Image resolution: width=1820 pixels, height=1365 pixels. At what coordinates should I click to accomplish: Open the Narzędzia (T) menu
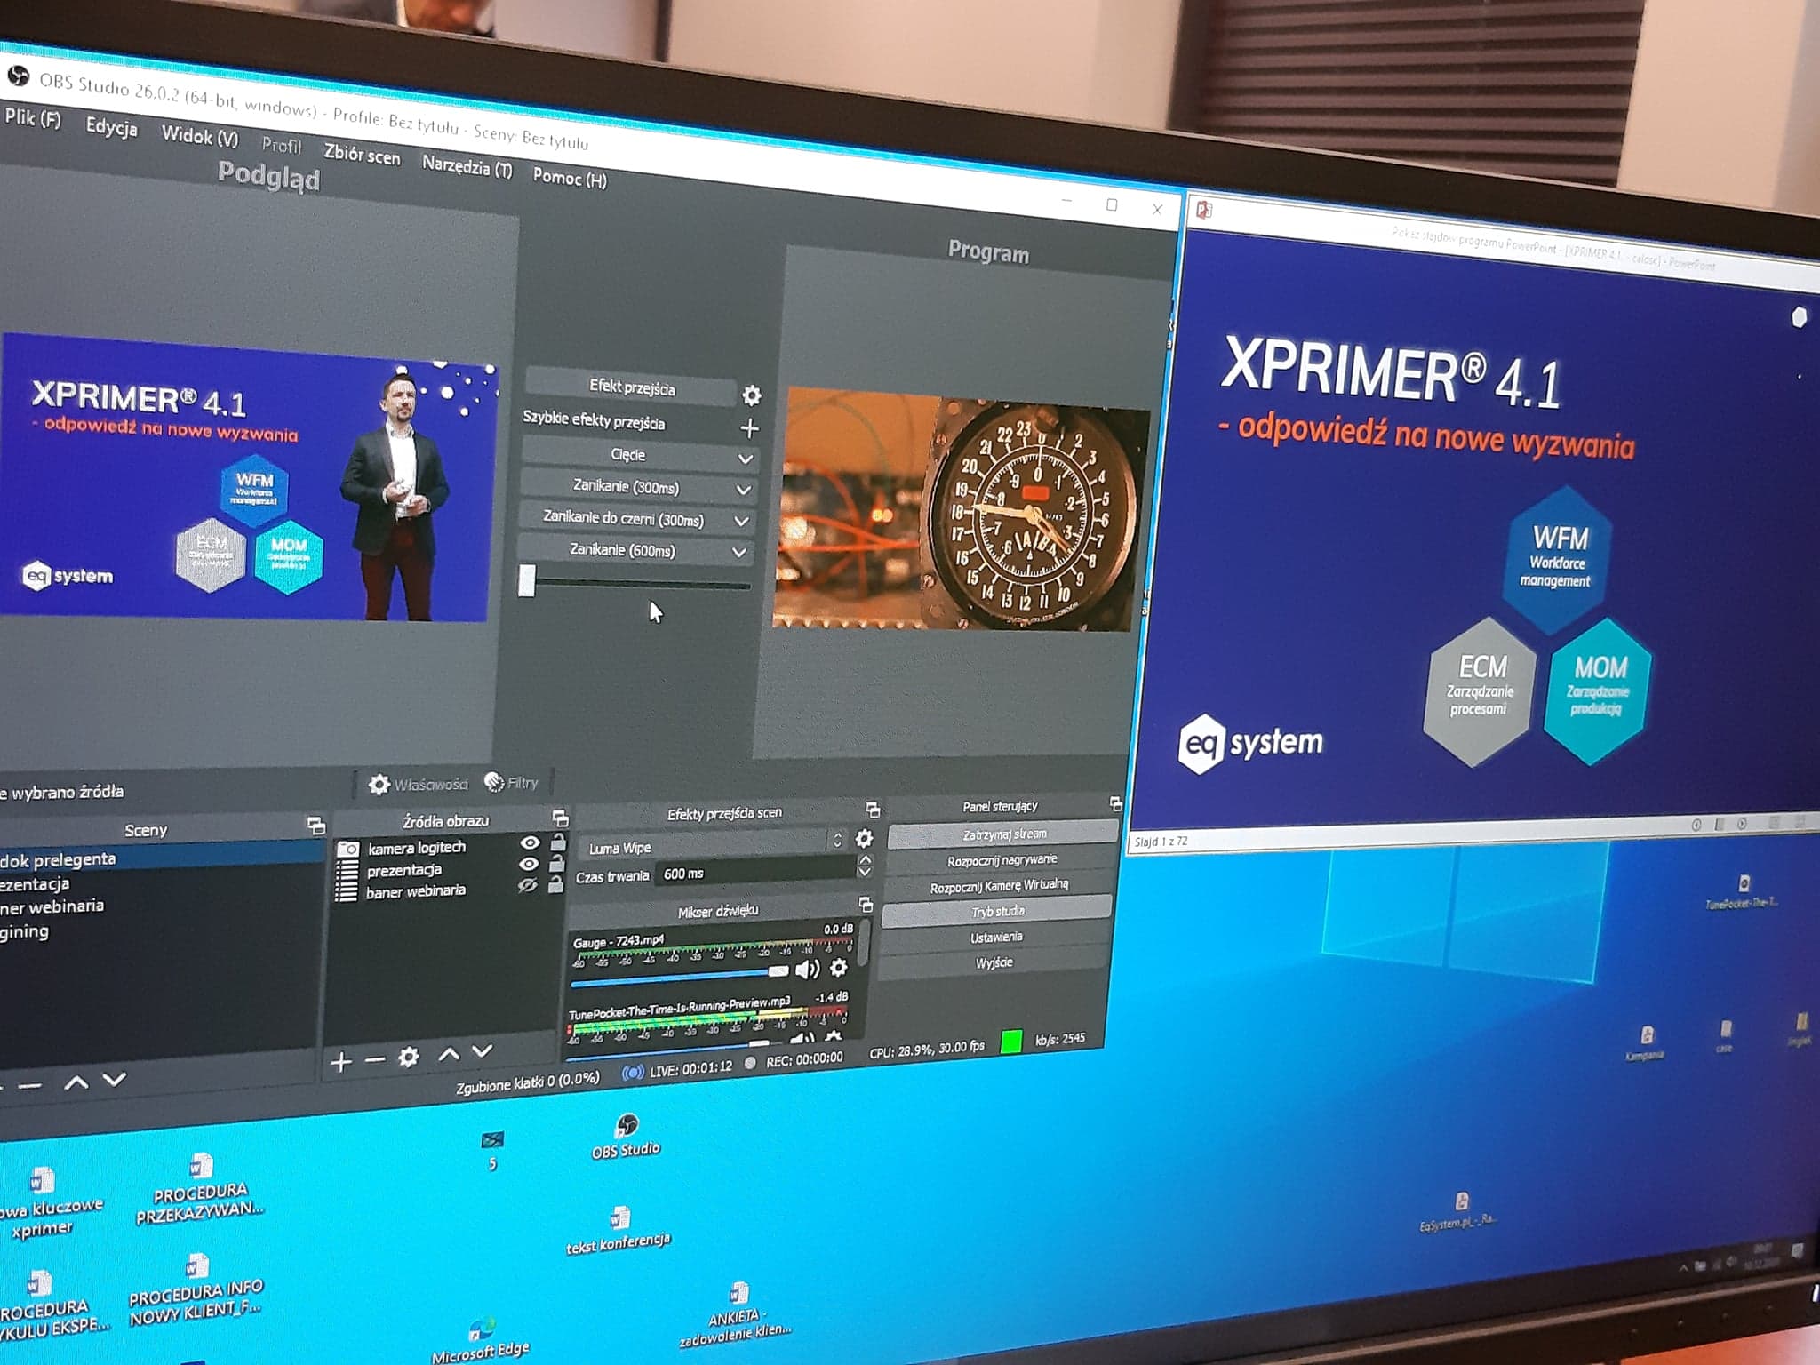[467, 165]
